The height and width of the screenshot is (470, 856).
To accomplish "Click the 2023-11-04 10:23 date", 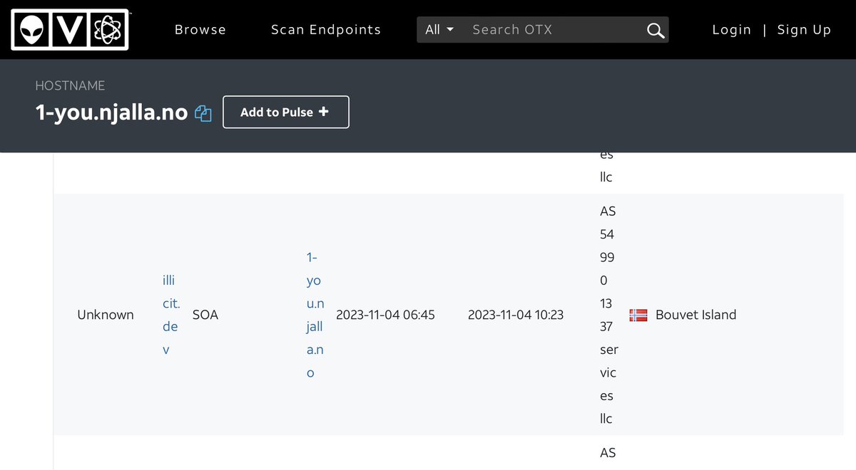I will point(516,315).
